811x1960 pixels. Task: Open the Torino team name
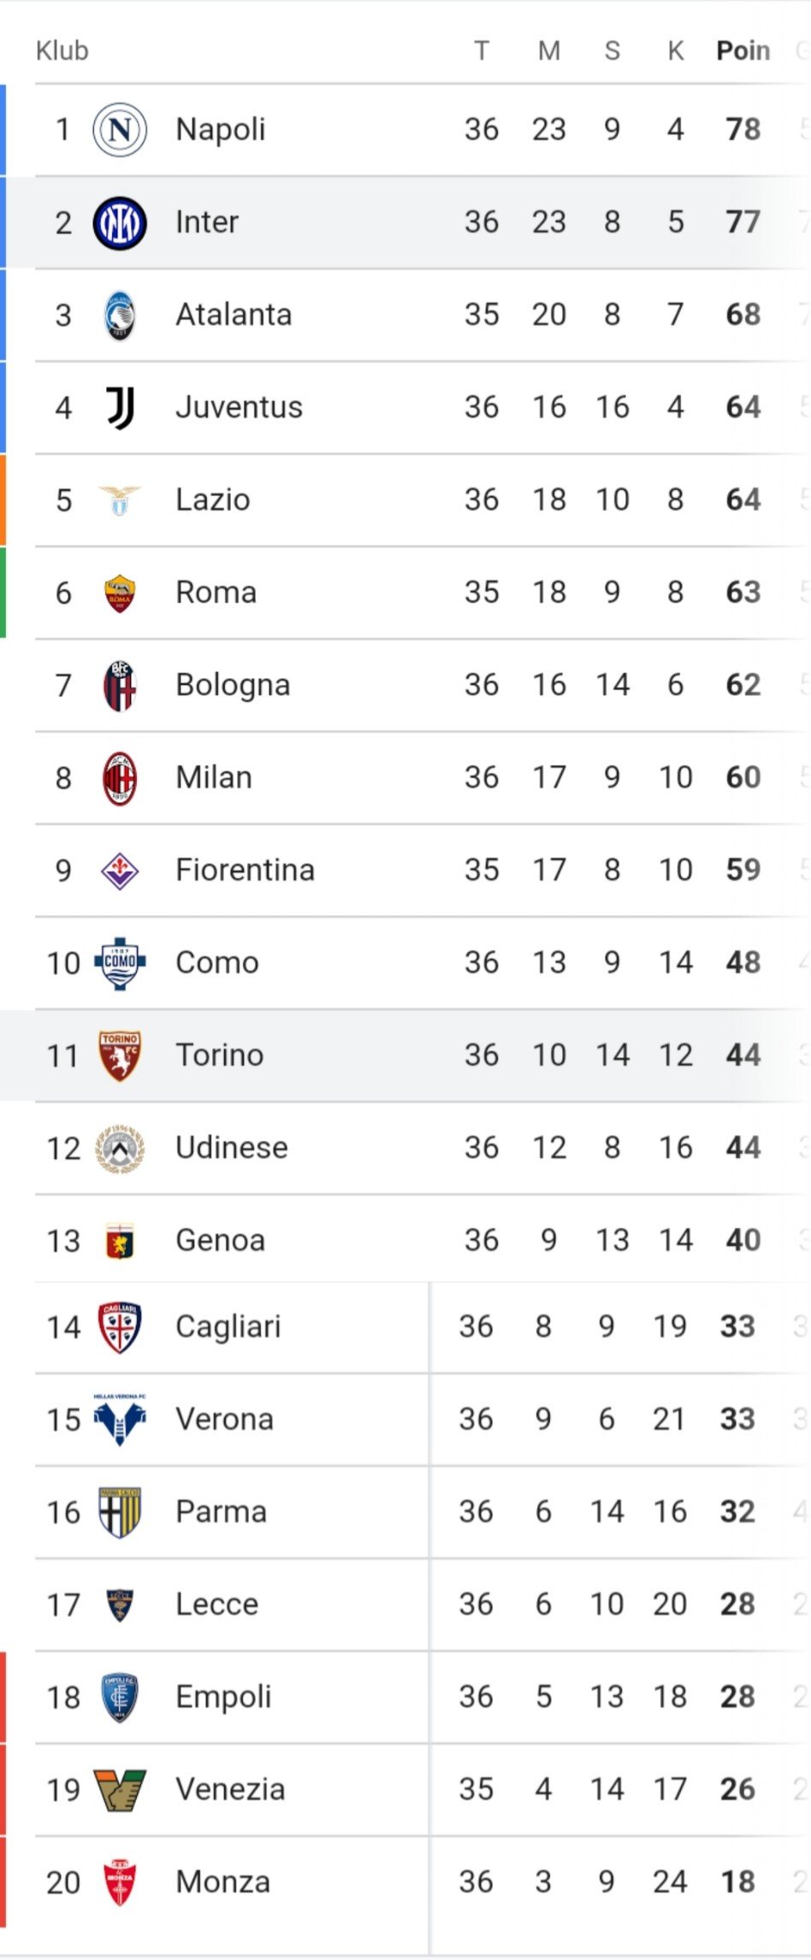(220, 1055)
